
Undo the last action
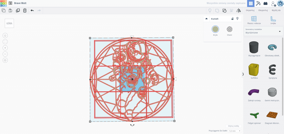32,10
